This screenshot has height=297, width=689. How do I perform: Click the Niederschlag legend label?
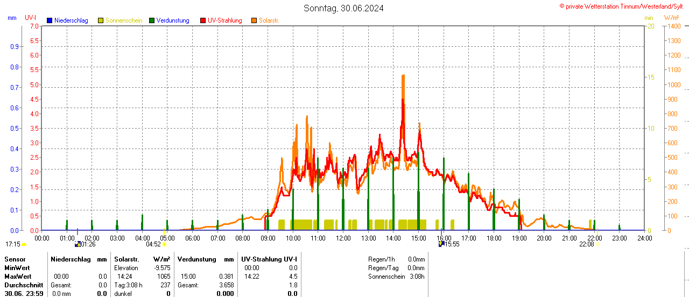[71, 20]
